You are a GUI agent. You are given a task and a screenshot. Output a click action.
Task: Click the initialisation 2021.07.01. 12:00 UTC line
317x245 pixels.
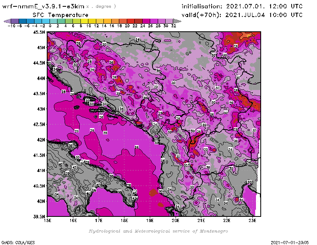pos(242,6)
